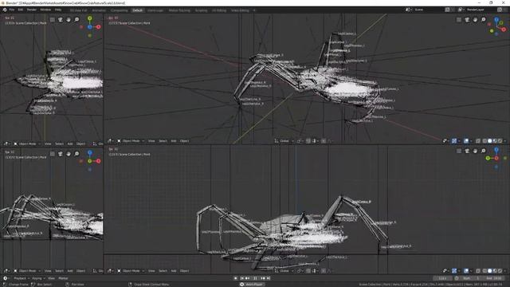Viewport: 510px width, 287px height.
Task: Select rendered shading in bottom-right viewport header
Action: (x=500, y=271)
